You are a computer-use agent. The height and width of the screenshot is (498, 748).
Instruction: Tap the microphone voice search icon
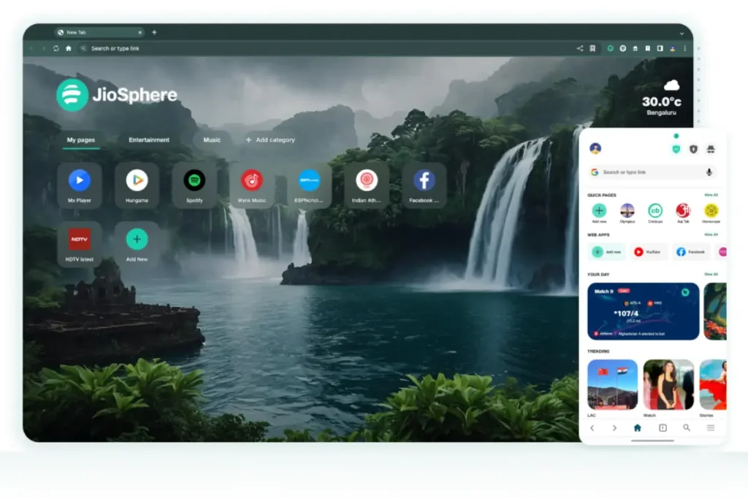pyautogui.click(x=709, y=172)
